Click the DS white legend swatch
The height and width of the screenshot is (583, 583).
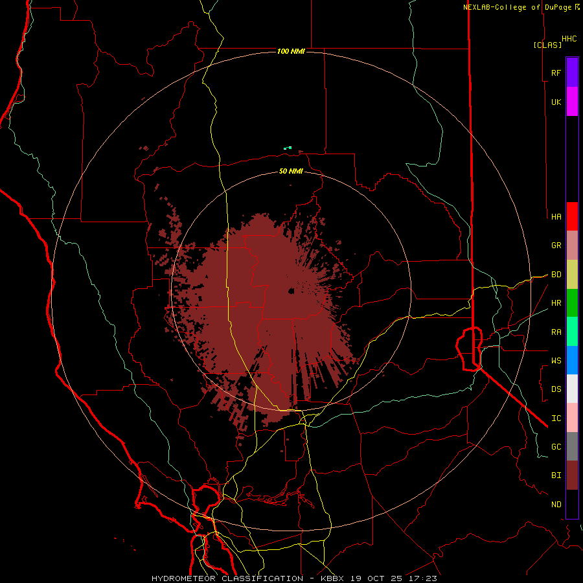point(572,389)
